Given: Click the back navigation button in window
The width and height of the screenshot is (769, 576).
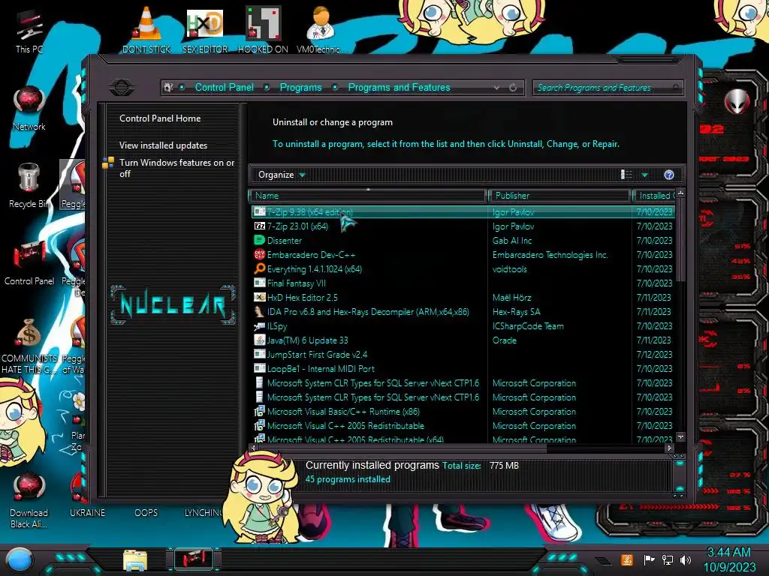Looking at the screenshot, I should click(x=122, y=88).
